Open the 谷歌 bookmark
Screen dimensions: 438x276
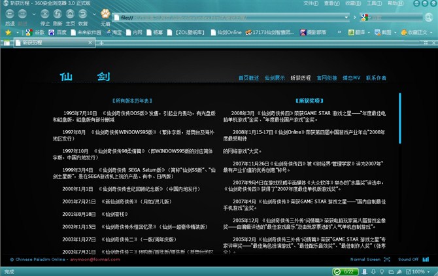coord(35,33)
